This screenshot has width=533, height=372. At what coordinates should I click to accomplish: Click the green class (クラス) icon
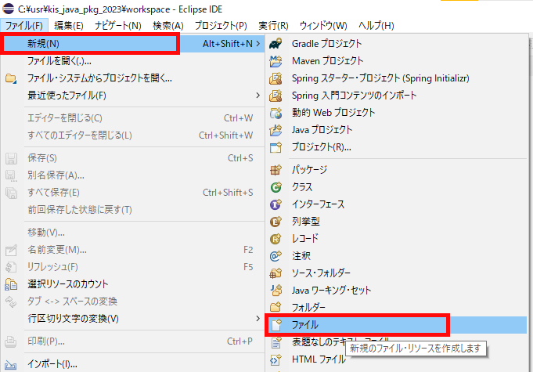point(276,187)
